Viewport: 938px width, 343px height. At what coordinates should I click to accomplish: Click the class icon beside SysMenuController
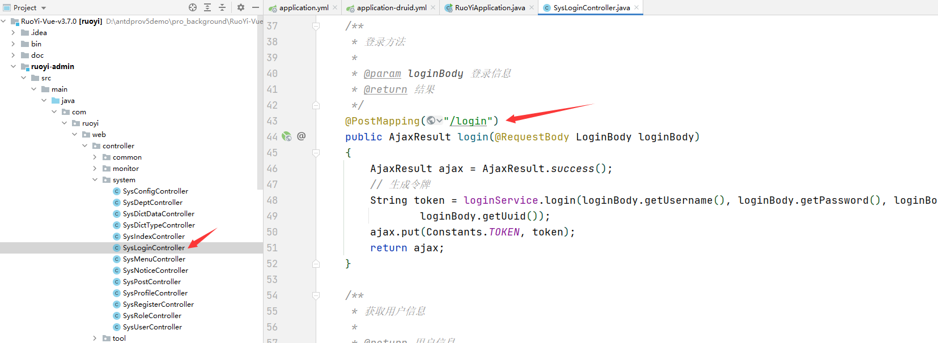point(117,259)
